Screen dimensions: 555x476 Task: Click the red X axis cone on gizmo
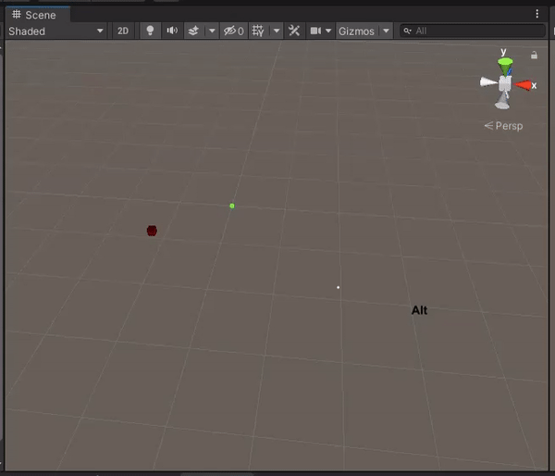(524, 85)
